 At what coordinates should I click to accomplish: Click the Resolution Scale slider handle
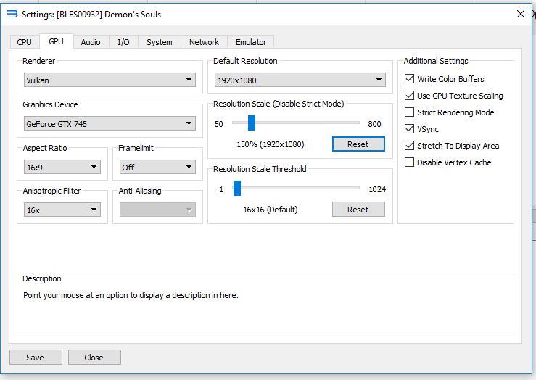tap(251, 123)
